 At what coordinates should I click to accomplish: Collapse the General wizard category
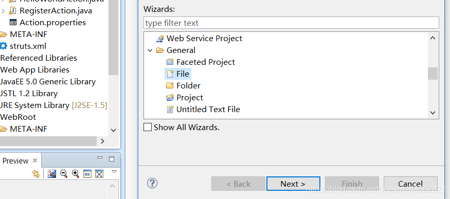point(150,50)
